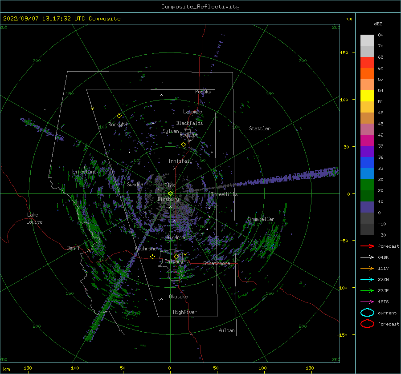Click the Cochrane city label

[x=146, y=249]
